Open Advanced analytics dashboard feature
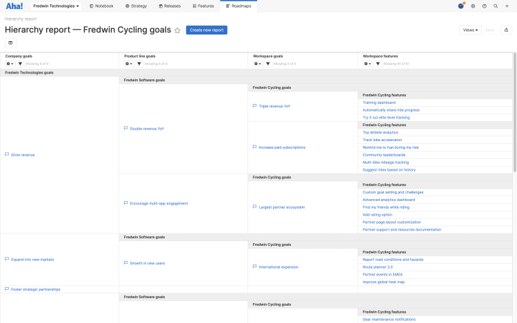 point(389,200)
